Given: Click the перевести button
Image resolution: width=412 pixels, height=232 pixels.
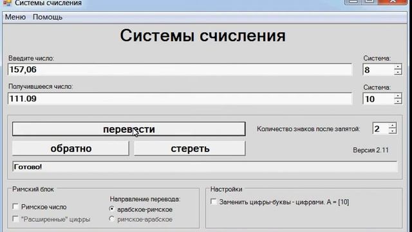Looking at the screenshot, I should click(x=129, y=129).
